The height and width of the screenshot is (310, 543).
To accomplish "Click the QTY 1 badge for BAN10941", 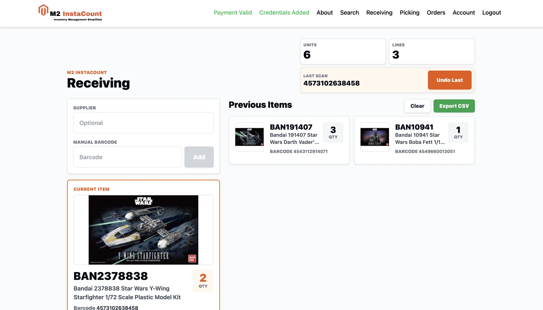I will [x=458, y=133].
